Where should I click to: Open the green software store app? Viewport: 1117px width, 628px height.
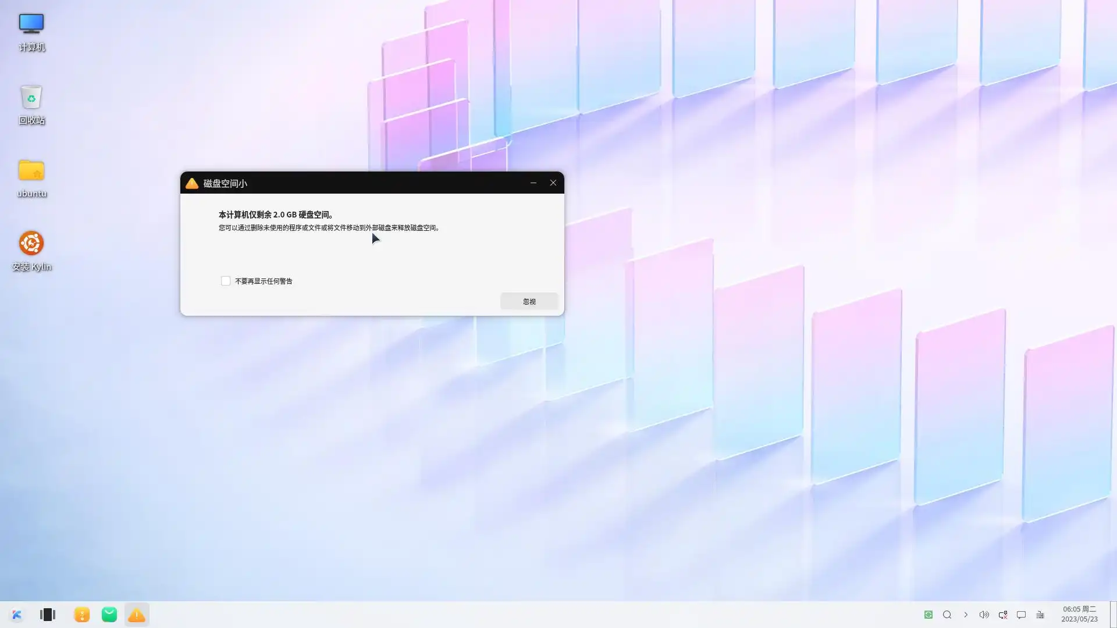(x=109, y=615)
